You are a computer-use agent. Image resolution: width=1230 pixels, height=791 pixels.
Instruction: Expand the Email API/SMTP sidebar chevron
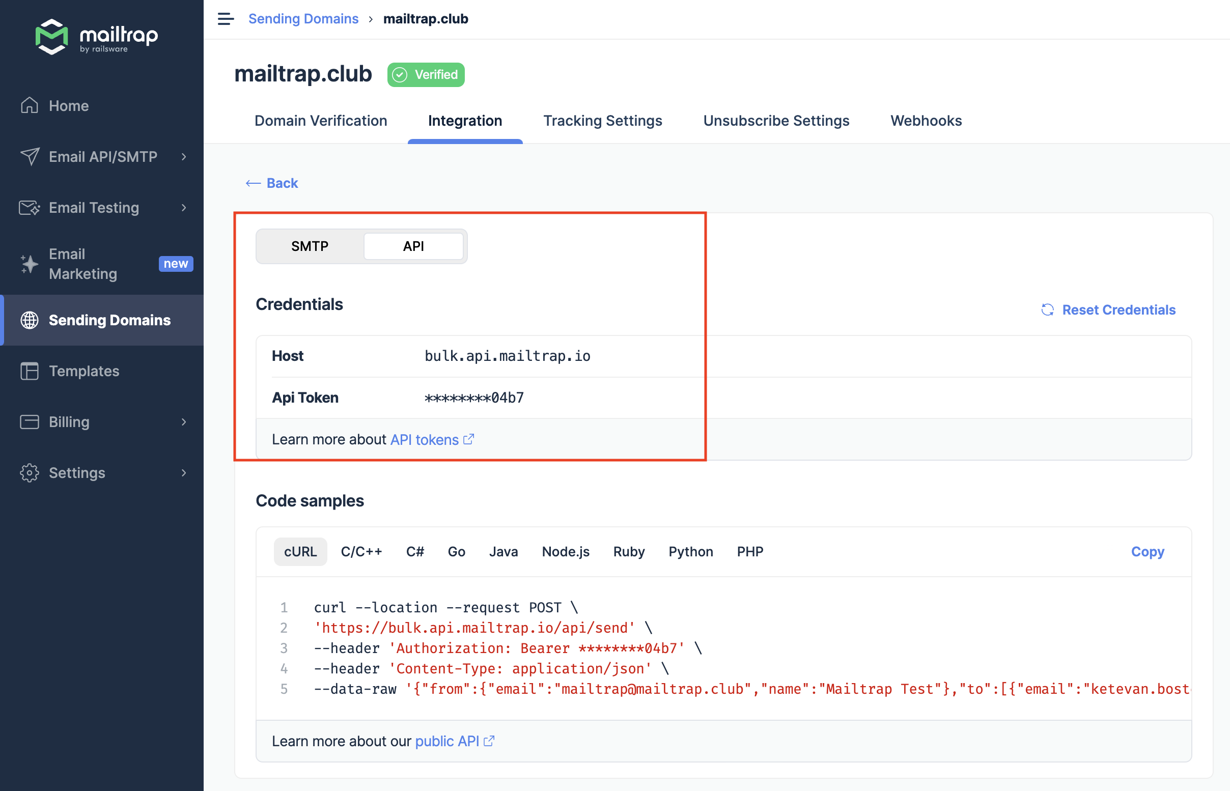184,157
